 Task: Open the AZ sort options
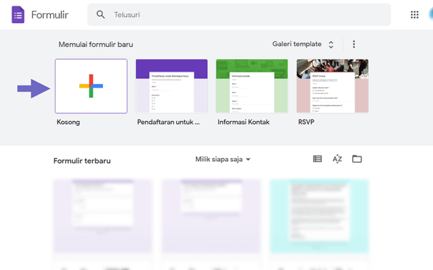337,159
